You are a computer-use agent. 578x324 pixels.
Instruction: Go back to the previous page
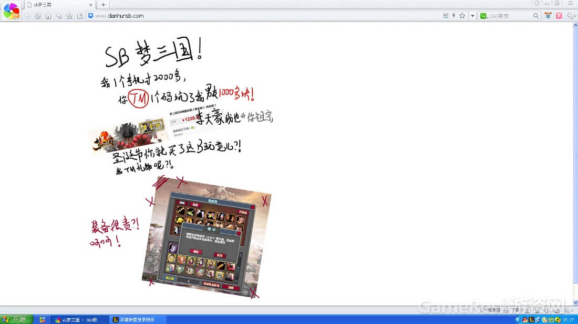(28, 16)
